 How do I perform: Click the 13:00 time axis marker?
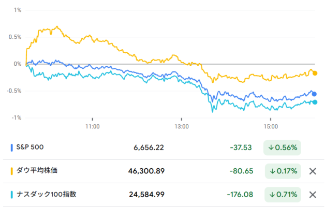tap(182, 126)
